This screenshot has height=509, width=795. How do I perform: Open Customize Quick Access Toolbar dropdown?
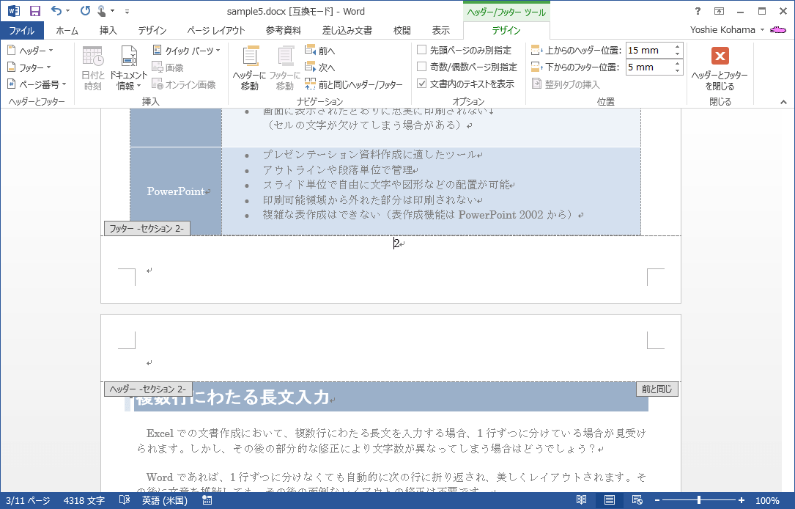[127, 11]
